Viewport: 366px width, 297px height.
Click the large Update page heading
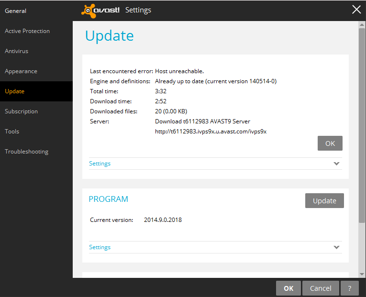point(110,36)
